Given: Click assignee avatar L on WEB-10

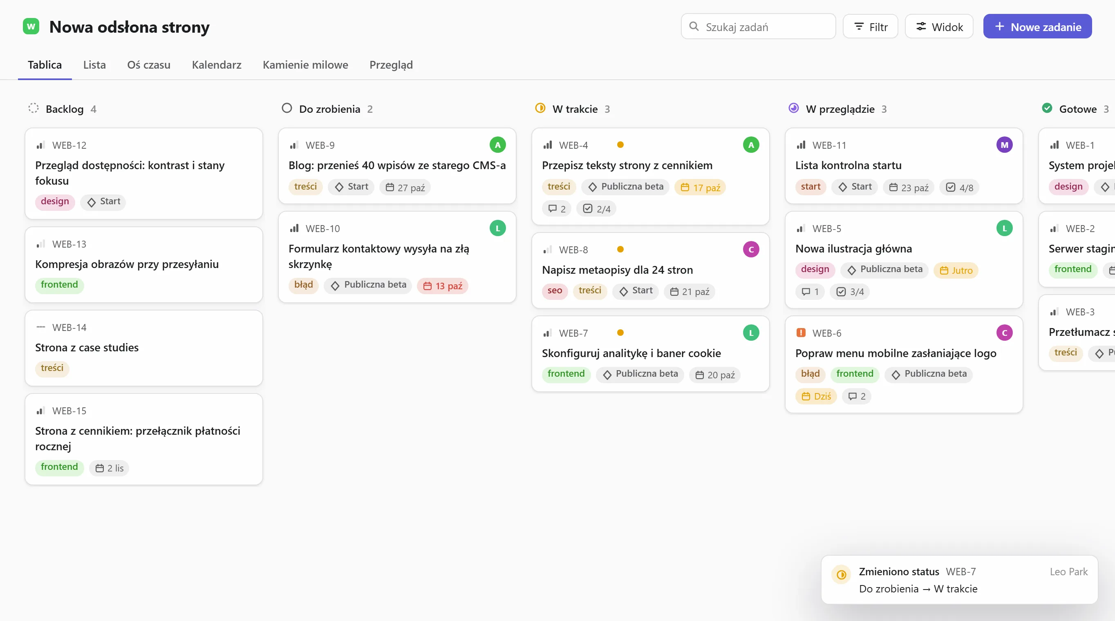Looking at the screenshot, I should click(497, 228).
